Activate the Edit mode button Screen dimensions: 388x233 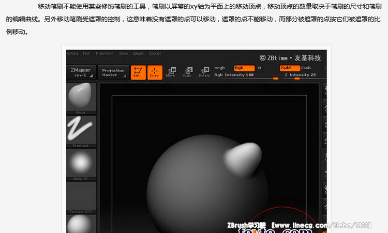point(138,72)
